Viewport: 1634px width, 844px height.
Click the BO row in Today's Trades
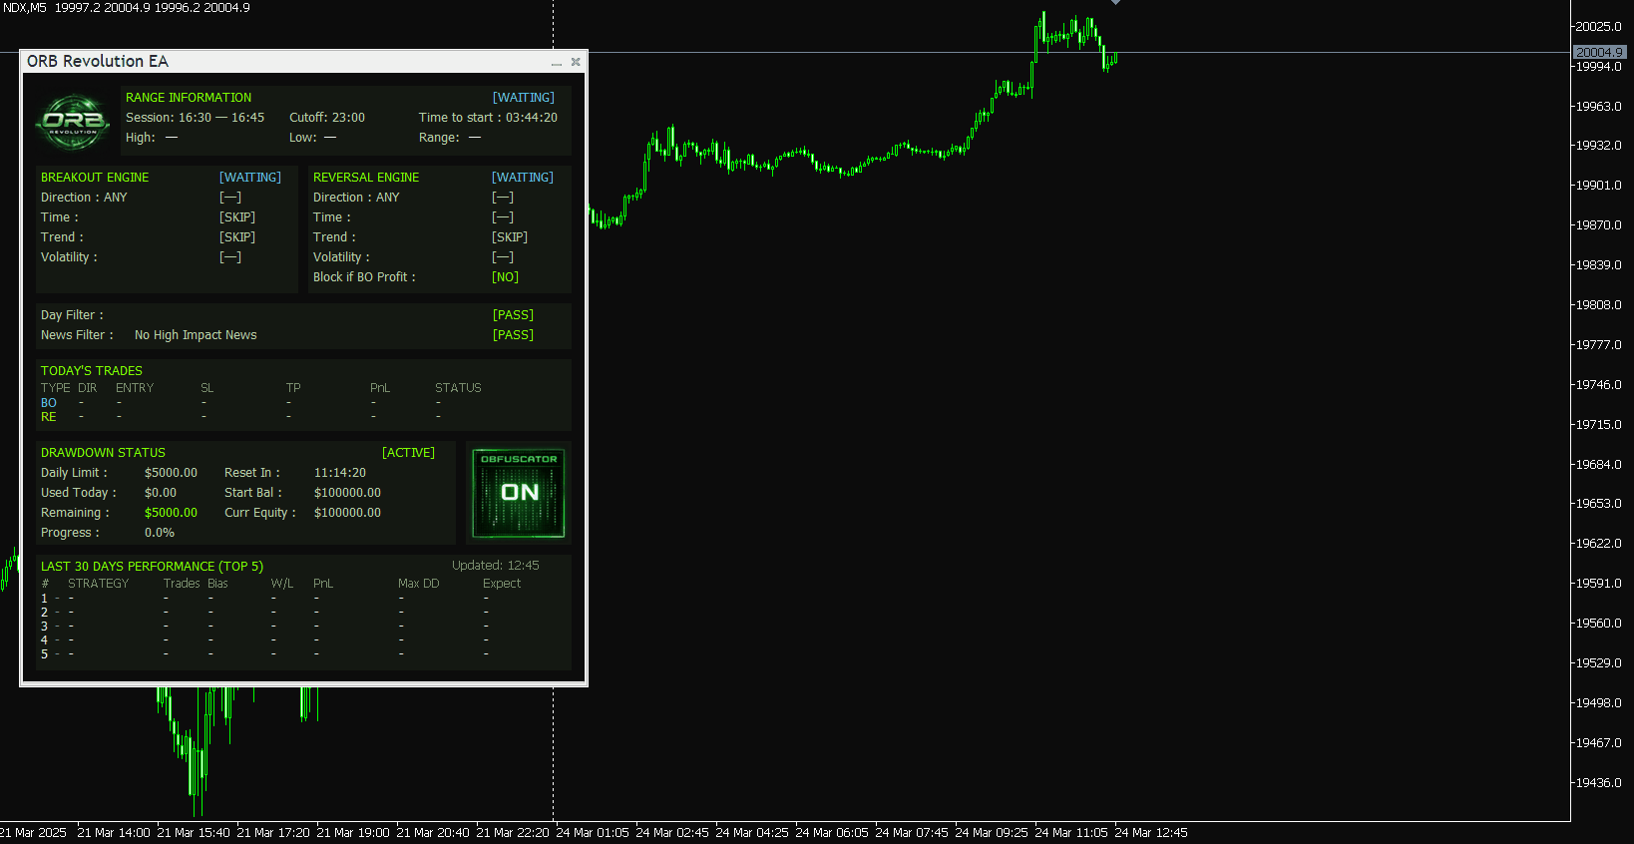(49, 403)
